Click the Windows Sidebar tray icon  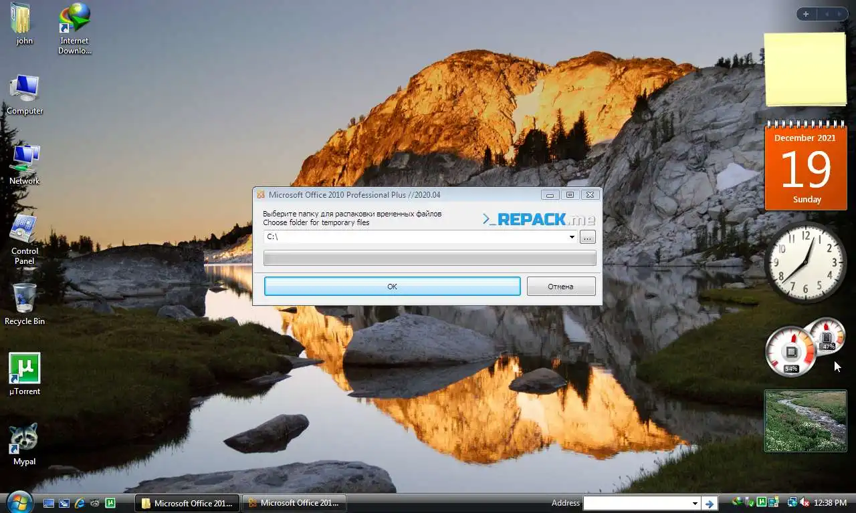(774, 502)
